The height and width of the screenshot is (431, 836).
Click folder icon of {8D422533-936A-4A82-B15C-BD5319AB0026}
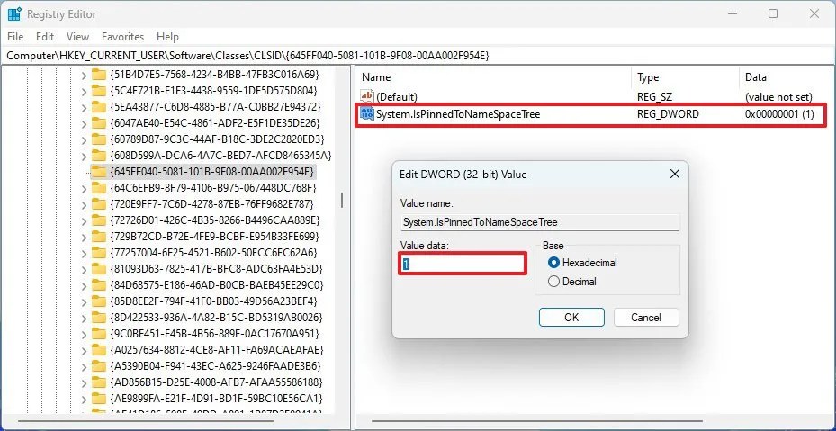tap(99, 318)
